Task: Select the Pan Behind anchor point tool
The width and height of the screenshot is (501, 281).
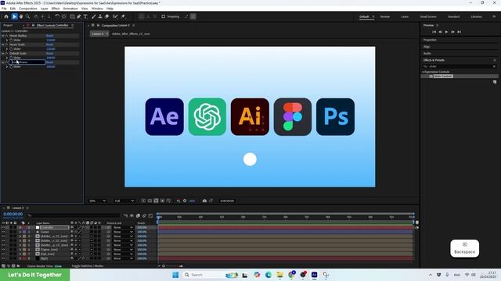Action: 64,16
